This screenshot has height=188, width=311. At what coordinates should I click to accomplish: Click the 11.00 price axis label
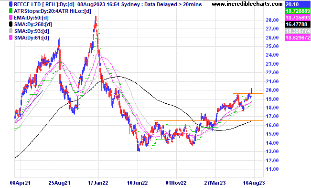click(x=272, y=169)
